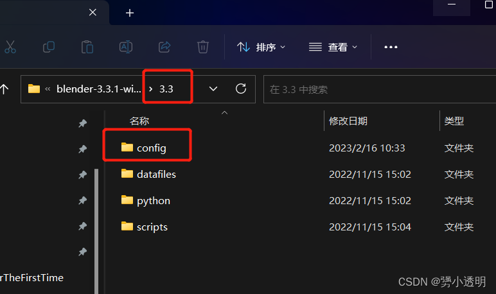This screenshot has height=294, width=496.
Task: Expand the address bar history chevron
Action: click(213, 89)
